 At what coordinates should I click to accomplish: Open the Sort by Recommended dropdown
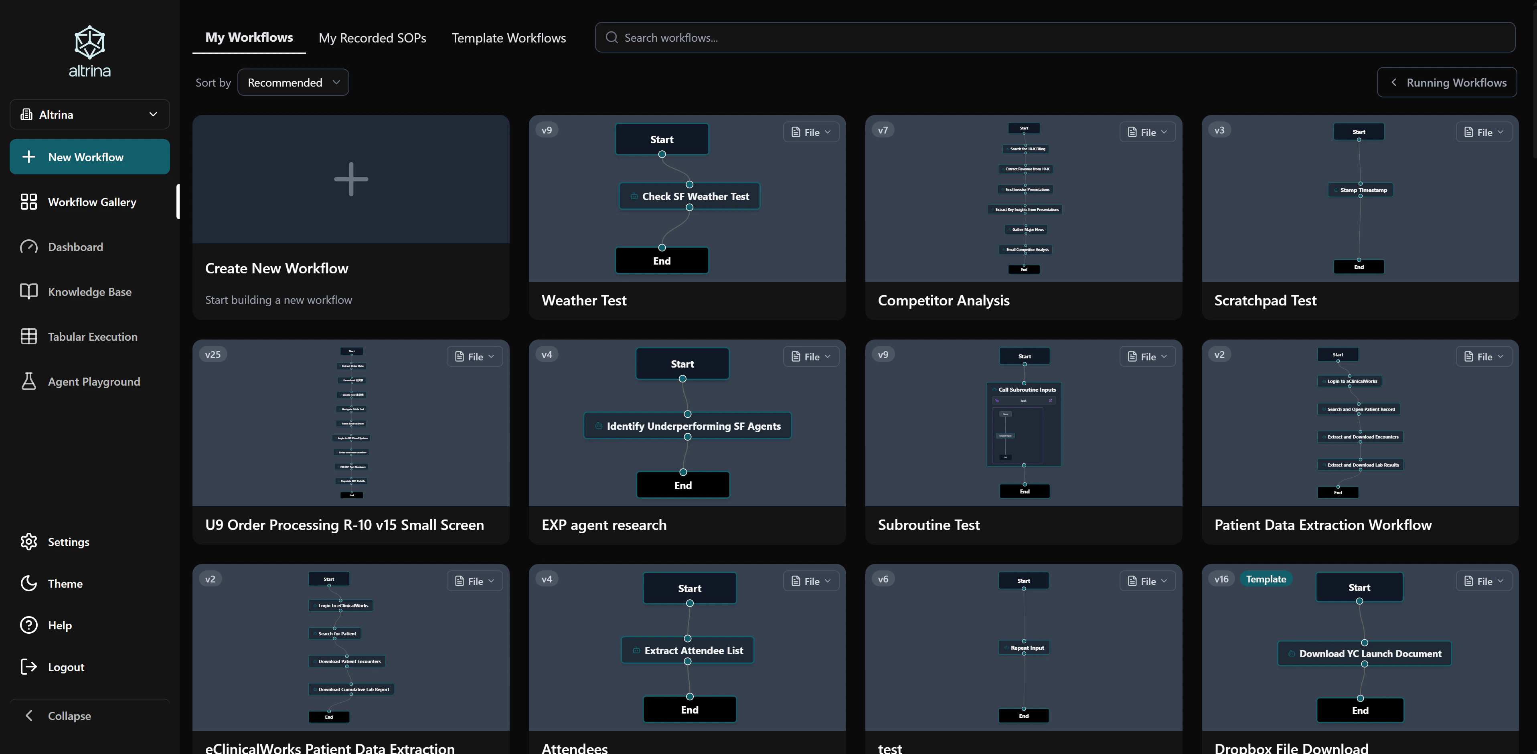[x=293, y=82]
